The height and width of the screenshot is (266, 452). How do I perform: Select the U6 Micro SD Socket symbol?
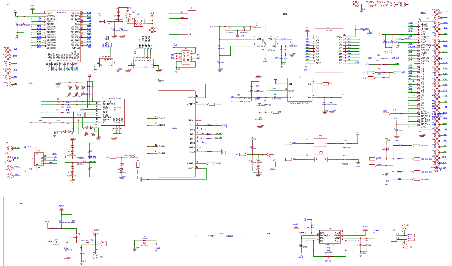coord(113,112)
